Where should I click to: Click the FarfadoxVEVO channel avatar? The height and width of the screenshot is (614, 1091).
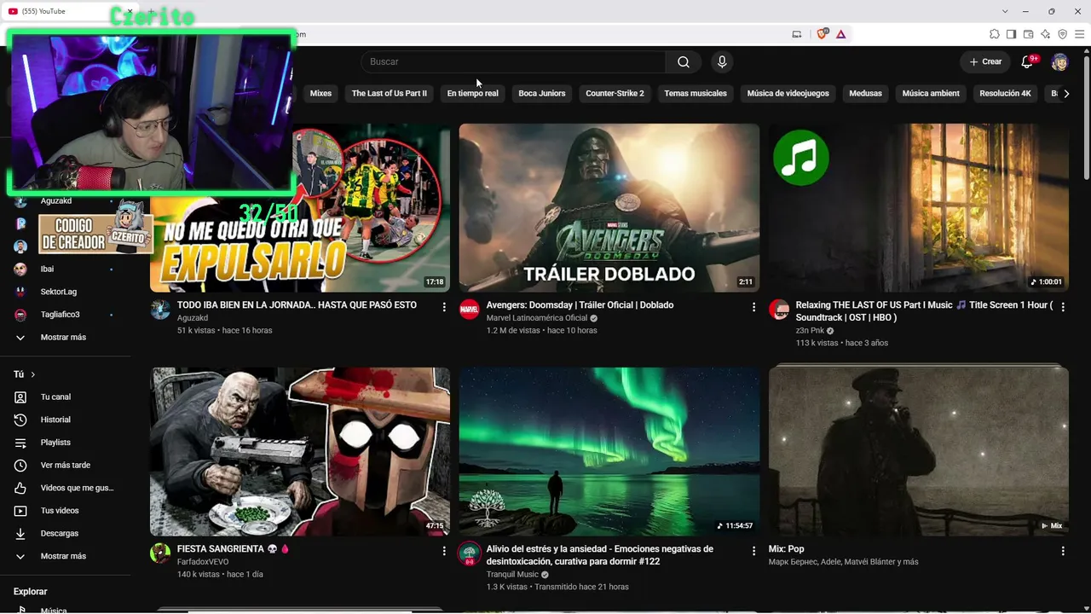click(160, 553)
